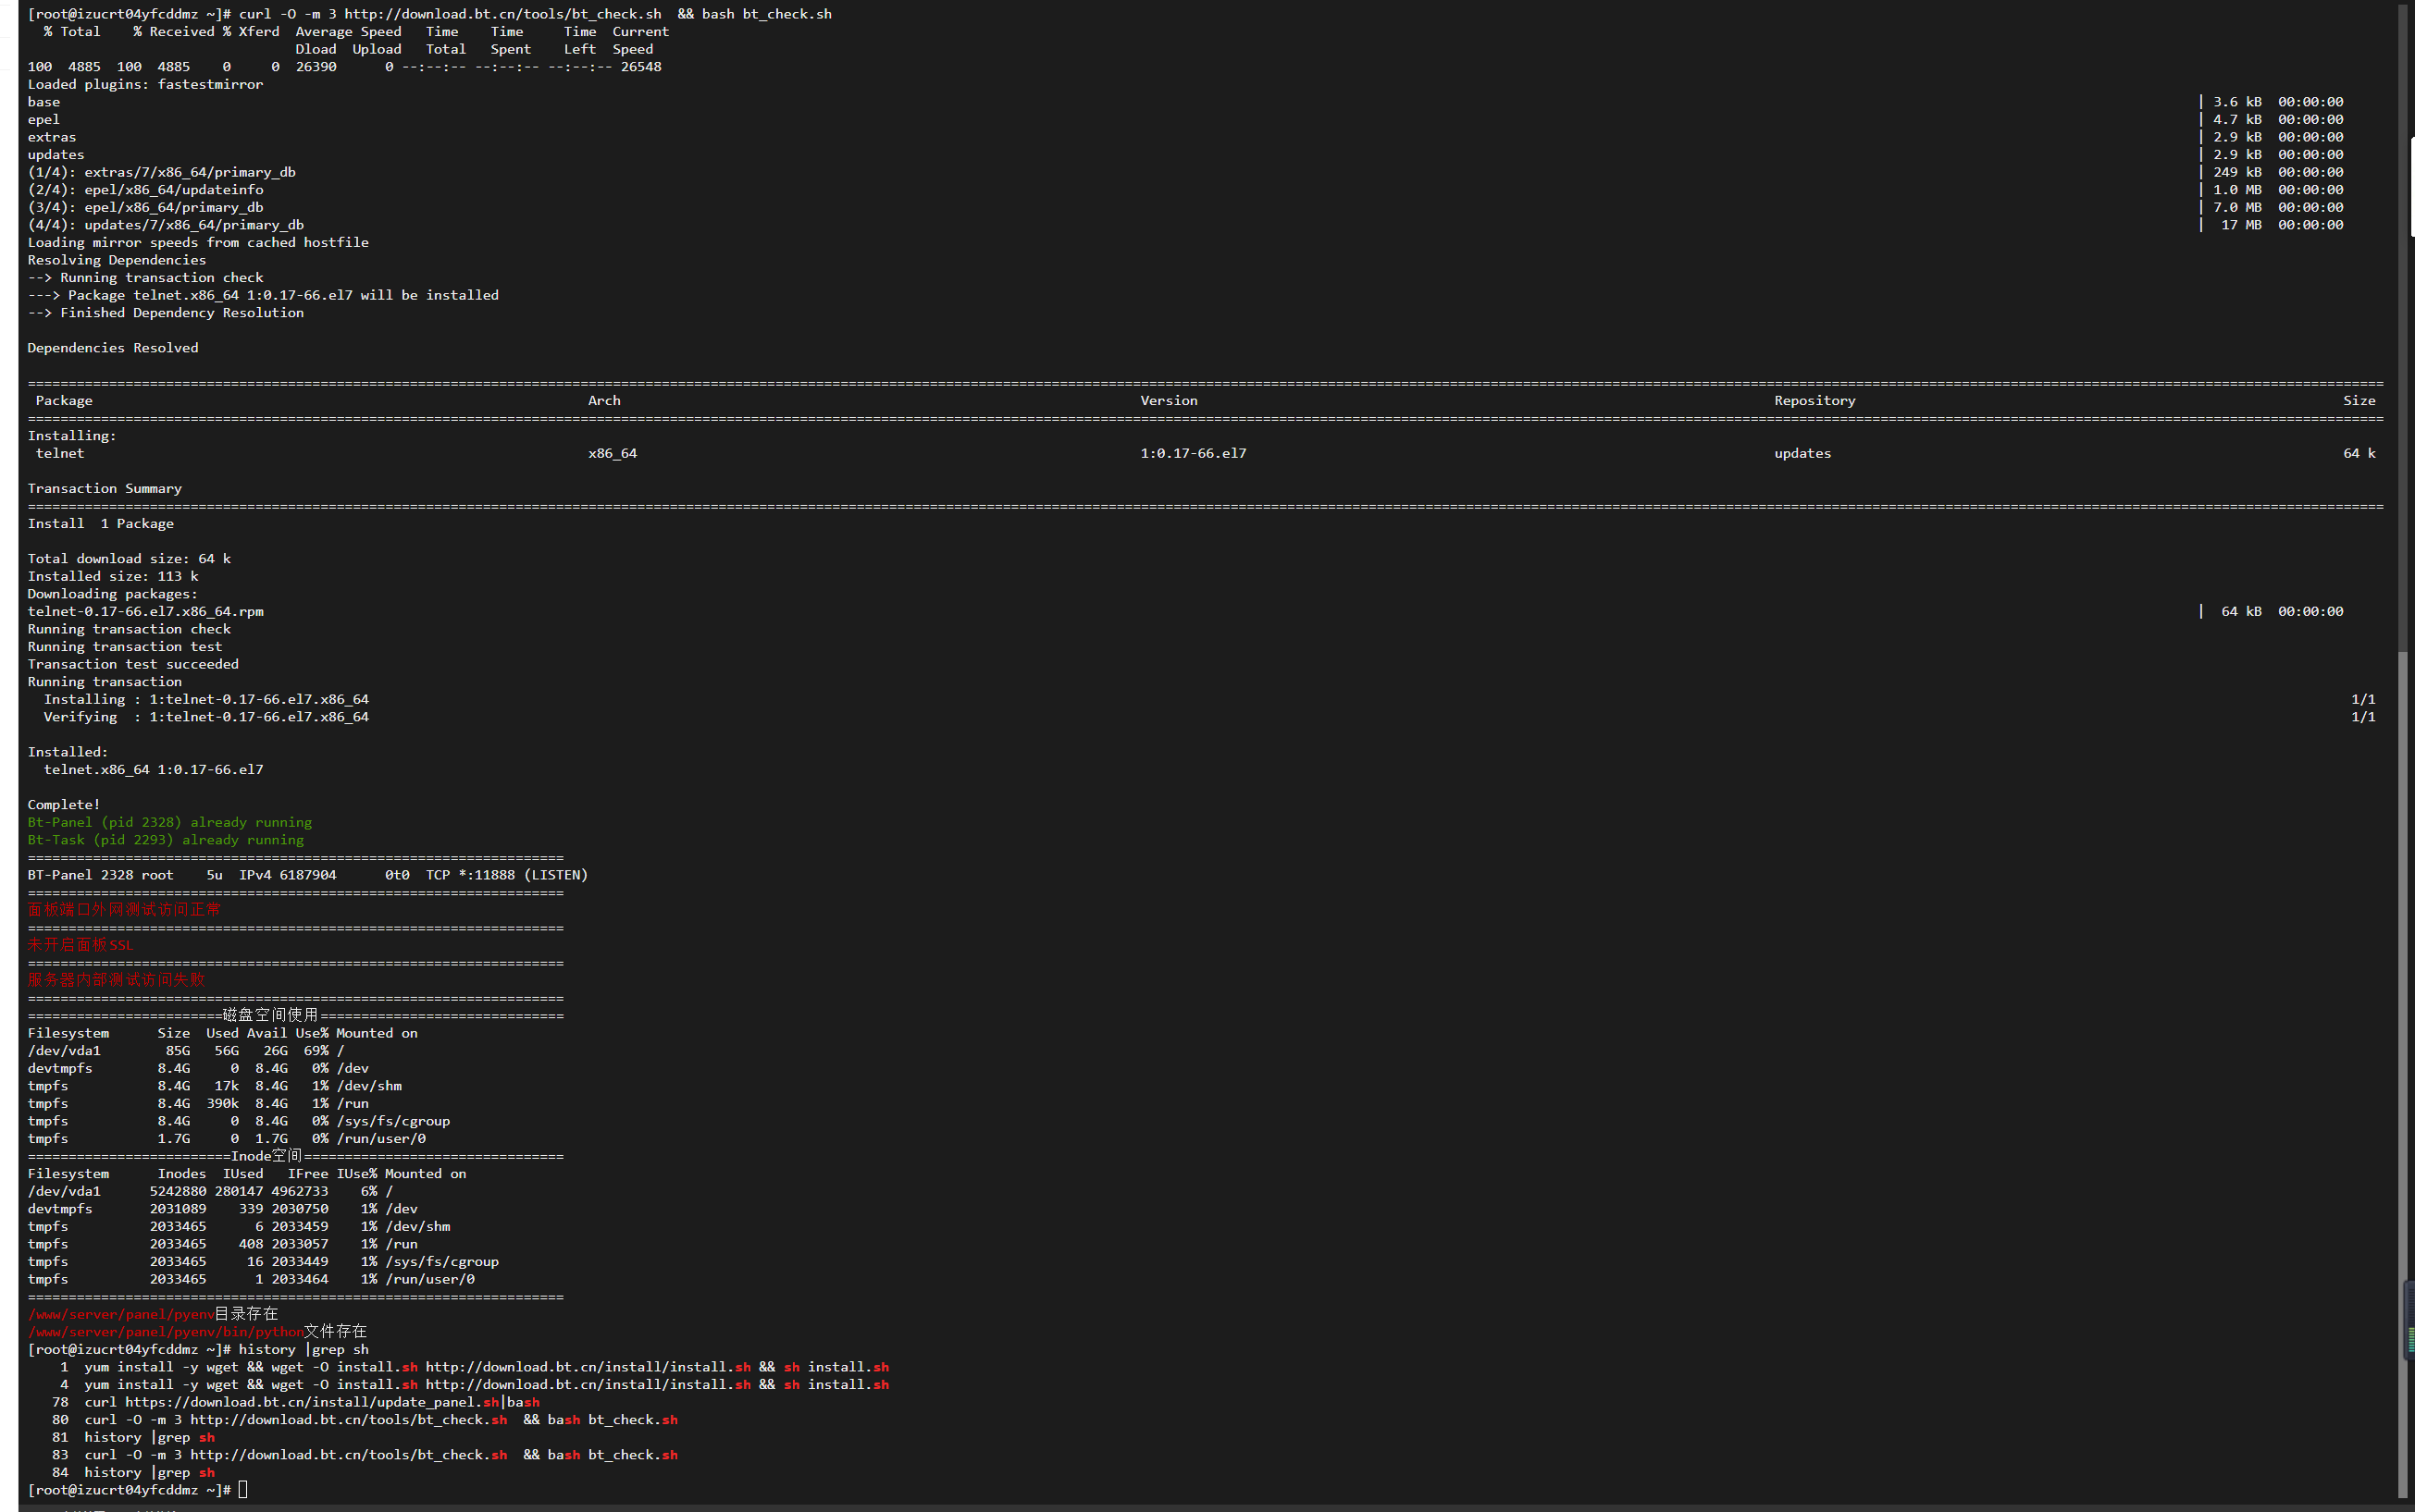Click the TCP *:11888 (LISTEN) text
This screenshot has width=2415, height=1512.
[506, 875]
